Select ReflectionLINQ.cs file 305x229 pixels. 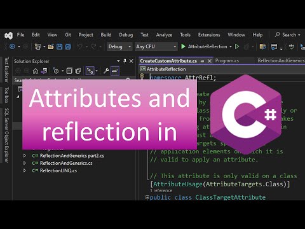58,170
